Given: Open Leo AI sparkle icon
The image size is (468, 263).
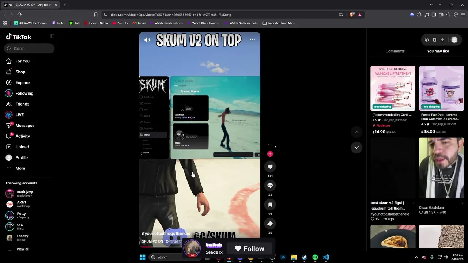Looking at the screenshot, I should [x=448, y=15].
